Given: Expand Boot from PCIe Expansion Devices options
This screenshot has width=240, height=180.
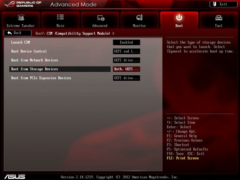Looking at the screenshot, I should click(x=126, y=78).
